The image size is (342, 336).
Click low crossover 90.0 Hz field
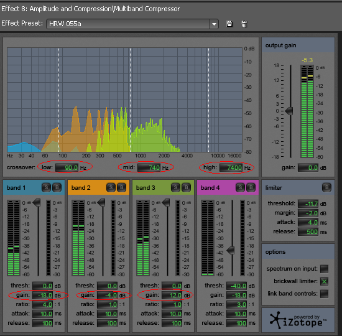67,167
